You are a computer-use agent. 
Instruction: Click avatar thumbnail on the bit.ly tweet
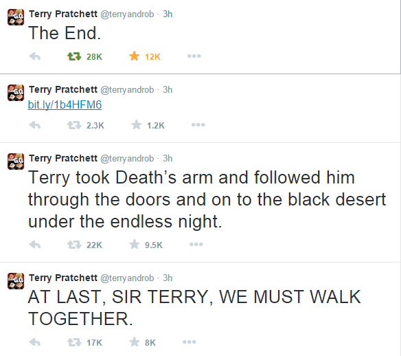tap(16, 93)
